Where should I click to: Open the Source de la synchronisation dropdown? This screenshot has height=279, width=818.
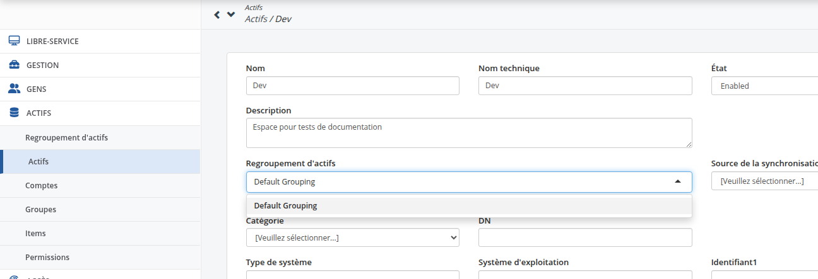764,181
